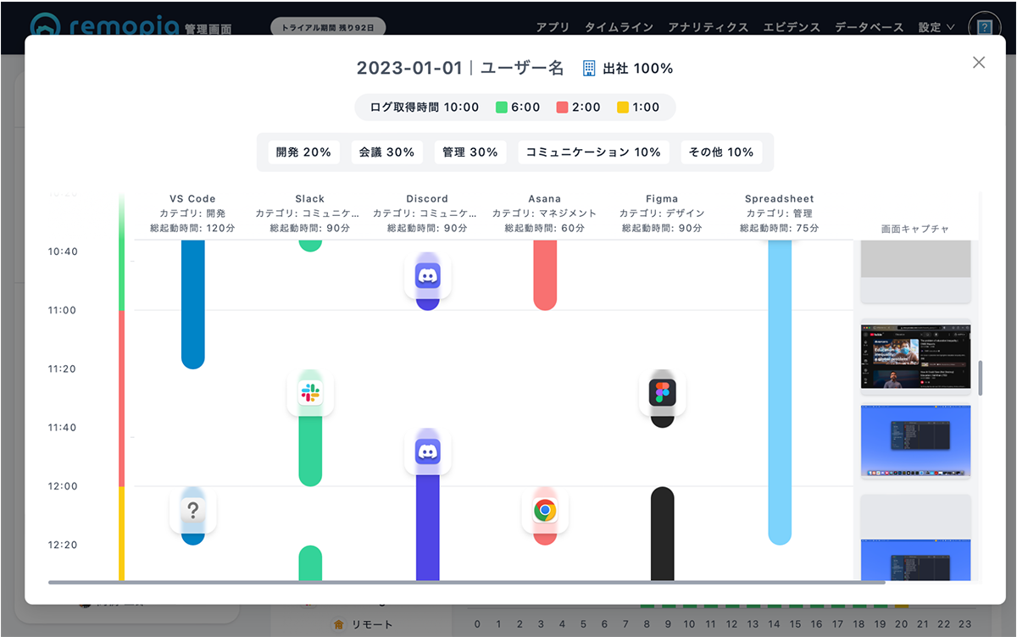Click the office building attendance icon

click(589, 69)
